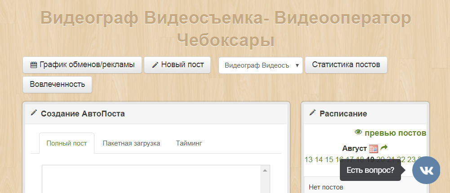The height and width of the screenshot is (193, 450).
Task: Click the text area scrollbar up arrow
Action: pos(265,171)
